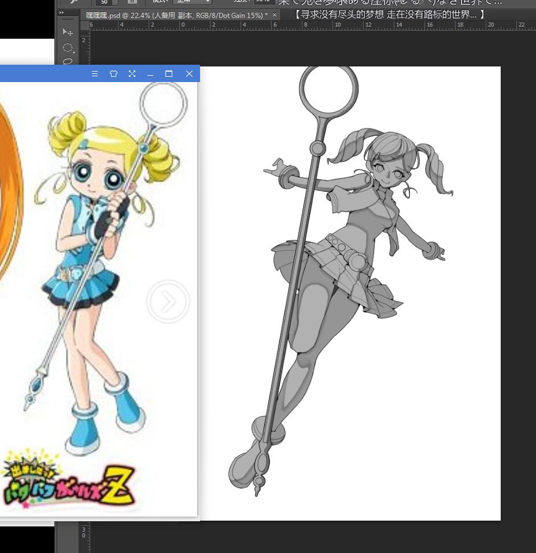The image size is (536, 553).
Task: Collapse the Photoshop tools panel double-arrow
Action: point(62,12)
